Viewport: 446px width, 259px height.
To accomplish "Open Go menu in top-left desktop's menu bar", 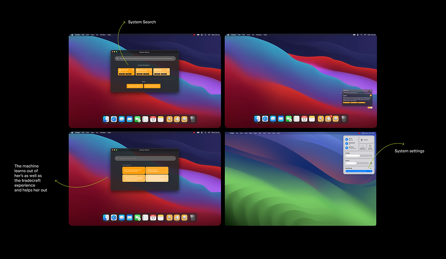I will tap(97, 35).
